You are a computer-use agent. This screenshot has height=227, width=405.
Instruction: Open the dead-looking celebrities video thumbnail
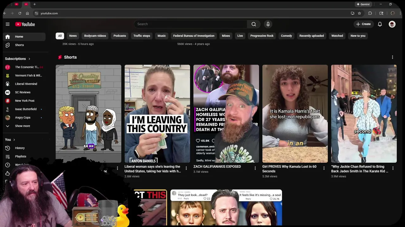click(226, 207)
